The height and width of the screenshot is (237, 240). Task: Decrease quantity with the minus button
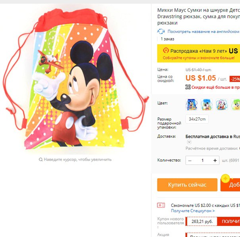[x=190, y=161]
